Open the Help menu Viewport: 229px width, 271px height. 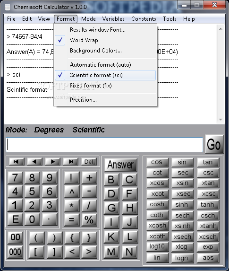click(189, 19)
